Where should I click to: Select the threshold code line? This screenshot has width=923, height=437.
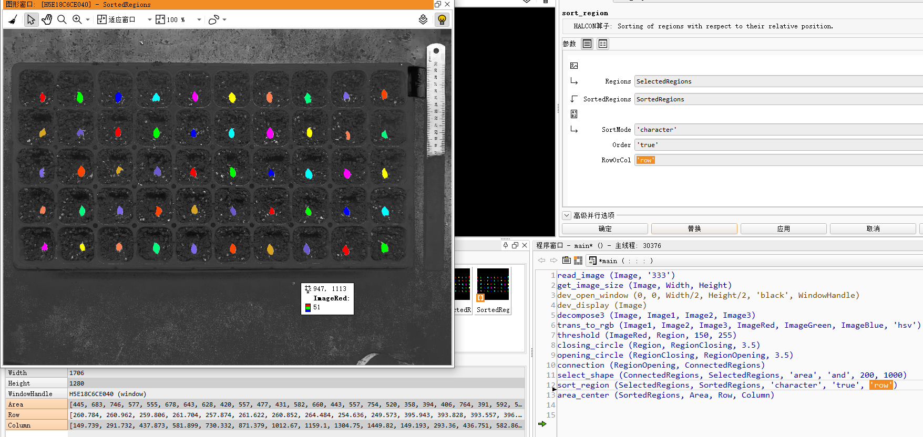tap(647, 335)
